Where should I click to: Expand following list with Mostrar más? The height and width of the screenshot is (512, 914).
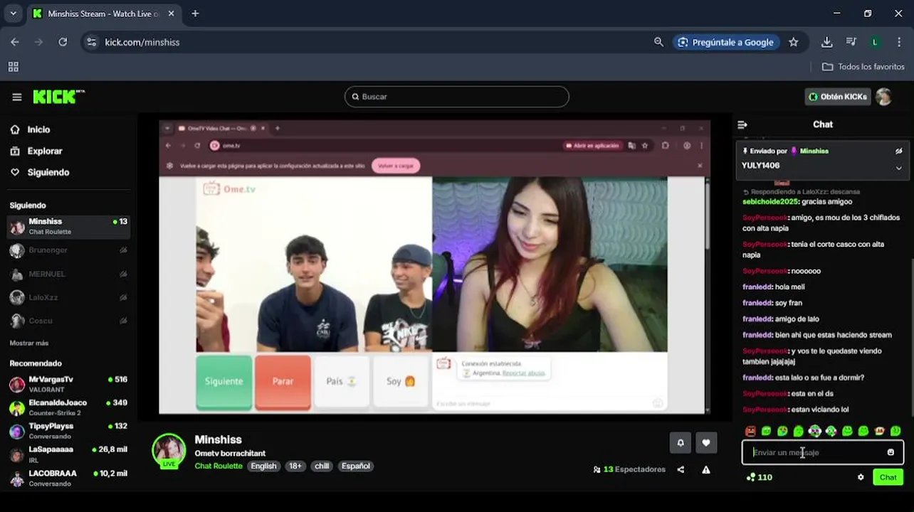29,343
